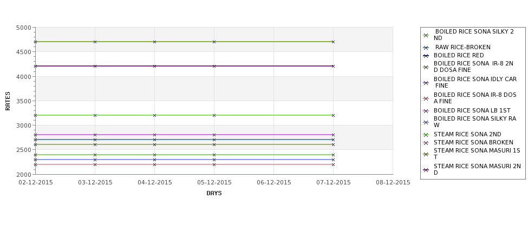Viewport: 528px width, 232px height.
Task: Click the BOILED RICE SONA IR-8 2ND DOSA FINE legend marker
Action: pyautogui.click(x=426, y=67)
